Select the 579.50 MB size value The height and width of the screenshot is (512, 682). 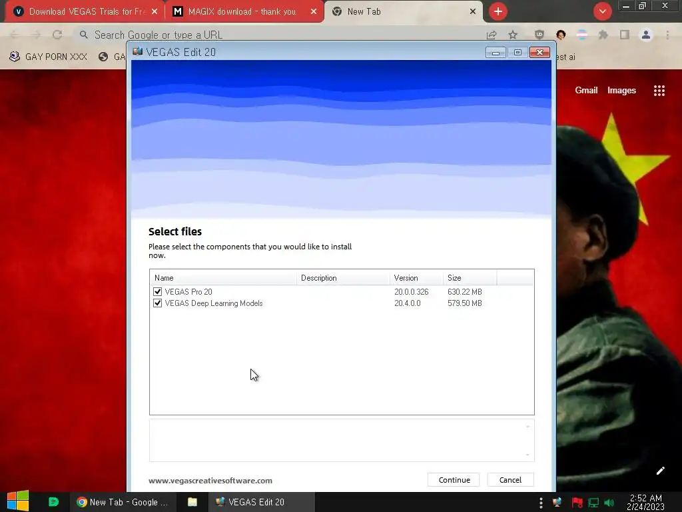coord(464,303)
